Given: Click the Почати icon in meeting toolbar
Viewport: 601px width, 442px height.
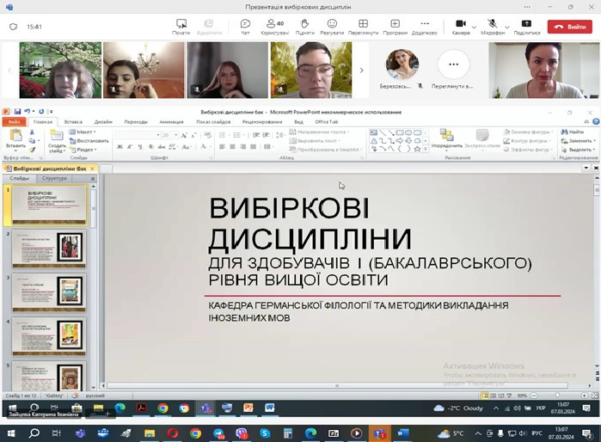Looking at the screenshot, I should click(x=181, y=26).
